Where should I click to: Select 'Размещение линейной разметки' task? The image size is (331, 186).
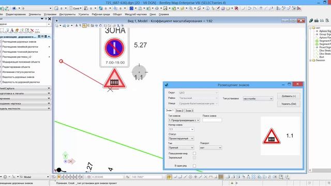pyautogui.click(x=20, y=47)
